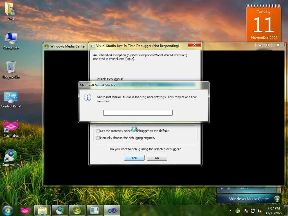
Task: Click the unhandled exception message text
Action: 140,57
